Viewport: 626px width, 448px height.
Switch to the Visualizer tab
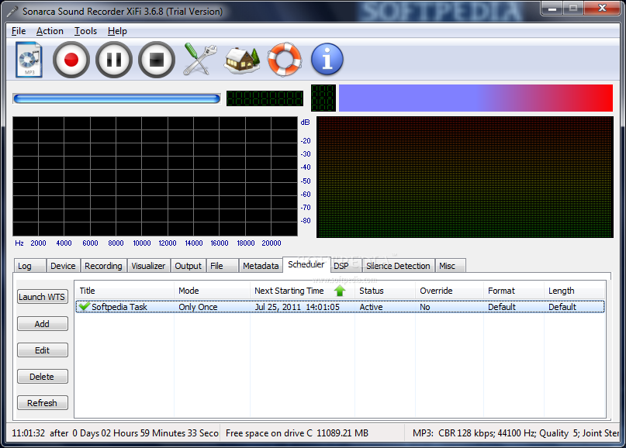point(148,266)
